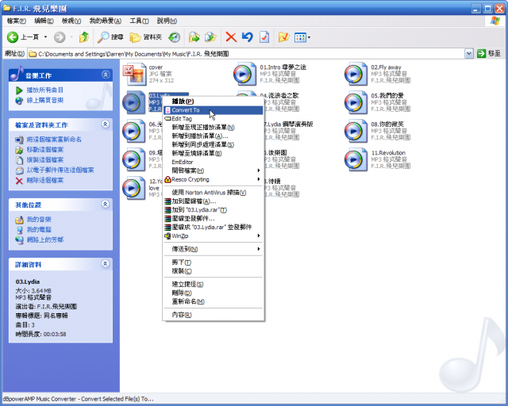Open the Search magnifier tool

tap(110, 37)
